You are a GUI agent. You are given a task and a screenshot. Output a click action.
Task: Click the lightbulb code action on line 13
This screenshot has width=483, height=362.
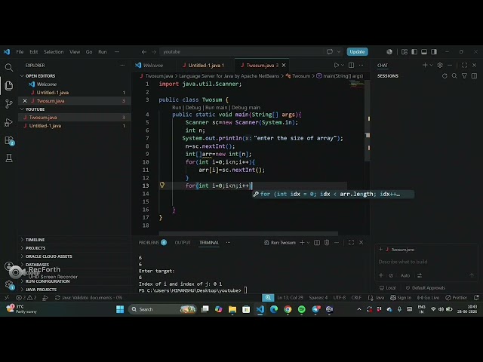tap(162, 185)
